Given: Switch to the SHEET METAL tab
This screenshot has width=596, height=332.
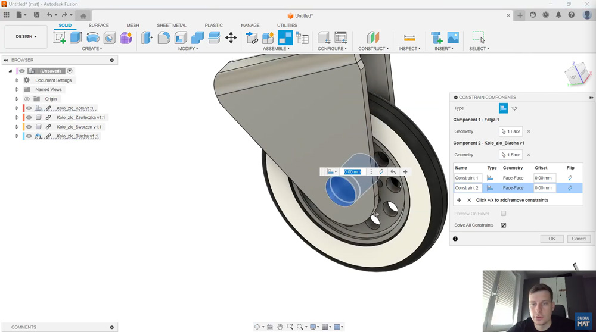Looking at the screenshot, I should click(172, 26).
